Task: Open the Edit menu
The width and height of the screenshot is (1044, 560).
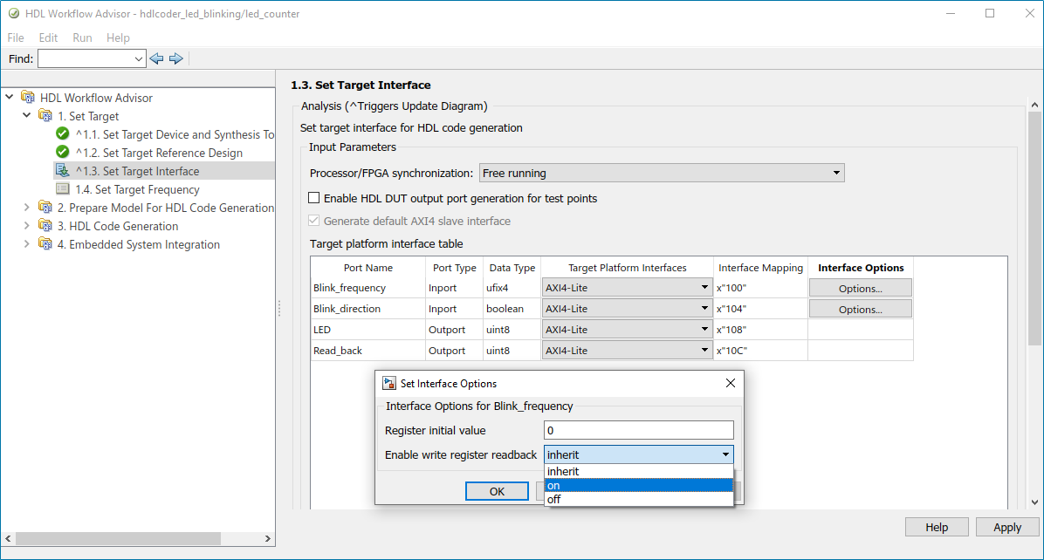Action: click(x=48, y=38)
